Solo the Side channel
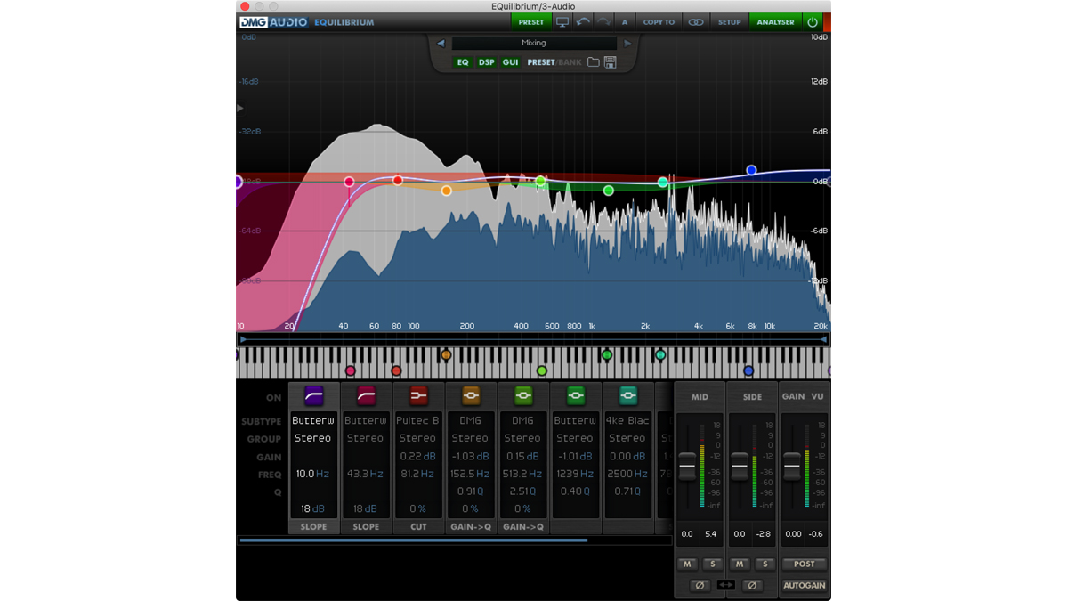Image resolution: width=1068 pixels, height=601 pixels. pos(765,564)
